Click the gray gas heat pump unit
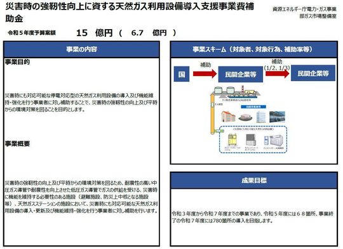The height and width of the screenshot is (249, 343). click(x=250, y=139)
